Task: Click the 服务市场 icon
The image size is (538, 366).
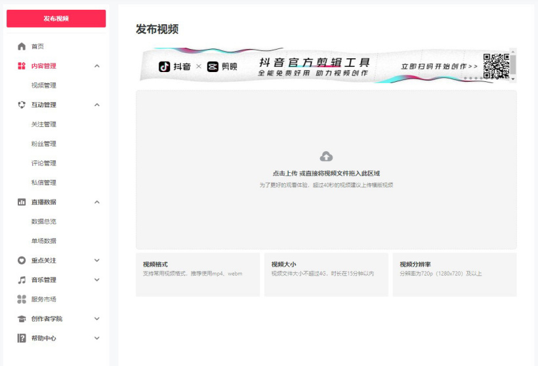Action: (x=22, y=299)
